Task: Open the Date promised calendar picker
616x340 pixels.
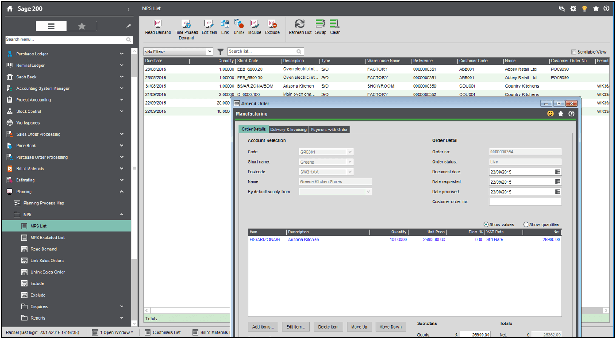Action: (x=558, y=192)
